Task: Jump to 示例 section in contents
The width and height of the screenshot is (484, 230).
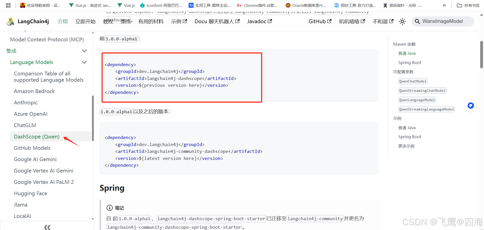Action: [x=397, y=118]
